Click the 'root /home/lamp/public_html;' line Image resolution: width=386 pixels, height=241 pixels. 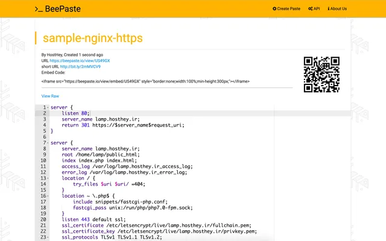[x=101, y=155]
